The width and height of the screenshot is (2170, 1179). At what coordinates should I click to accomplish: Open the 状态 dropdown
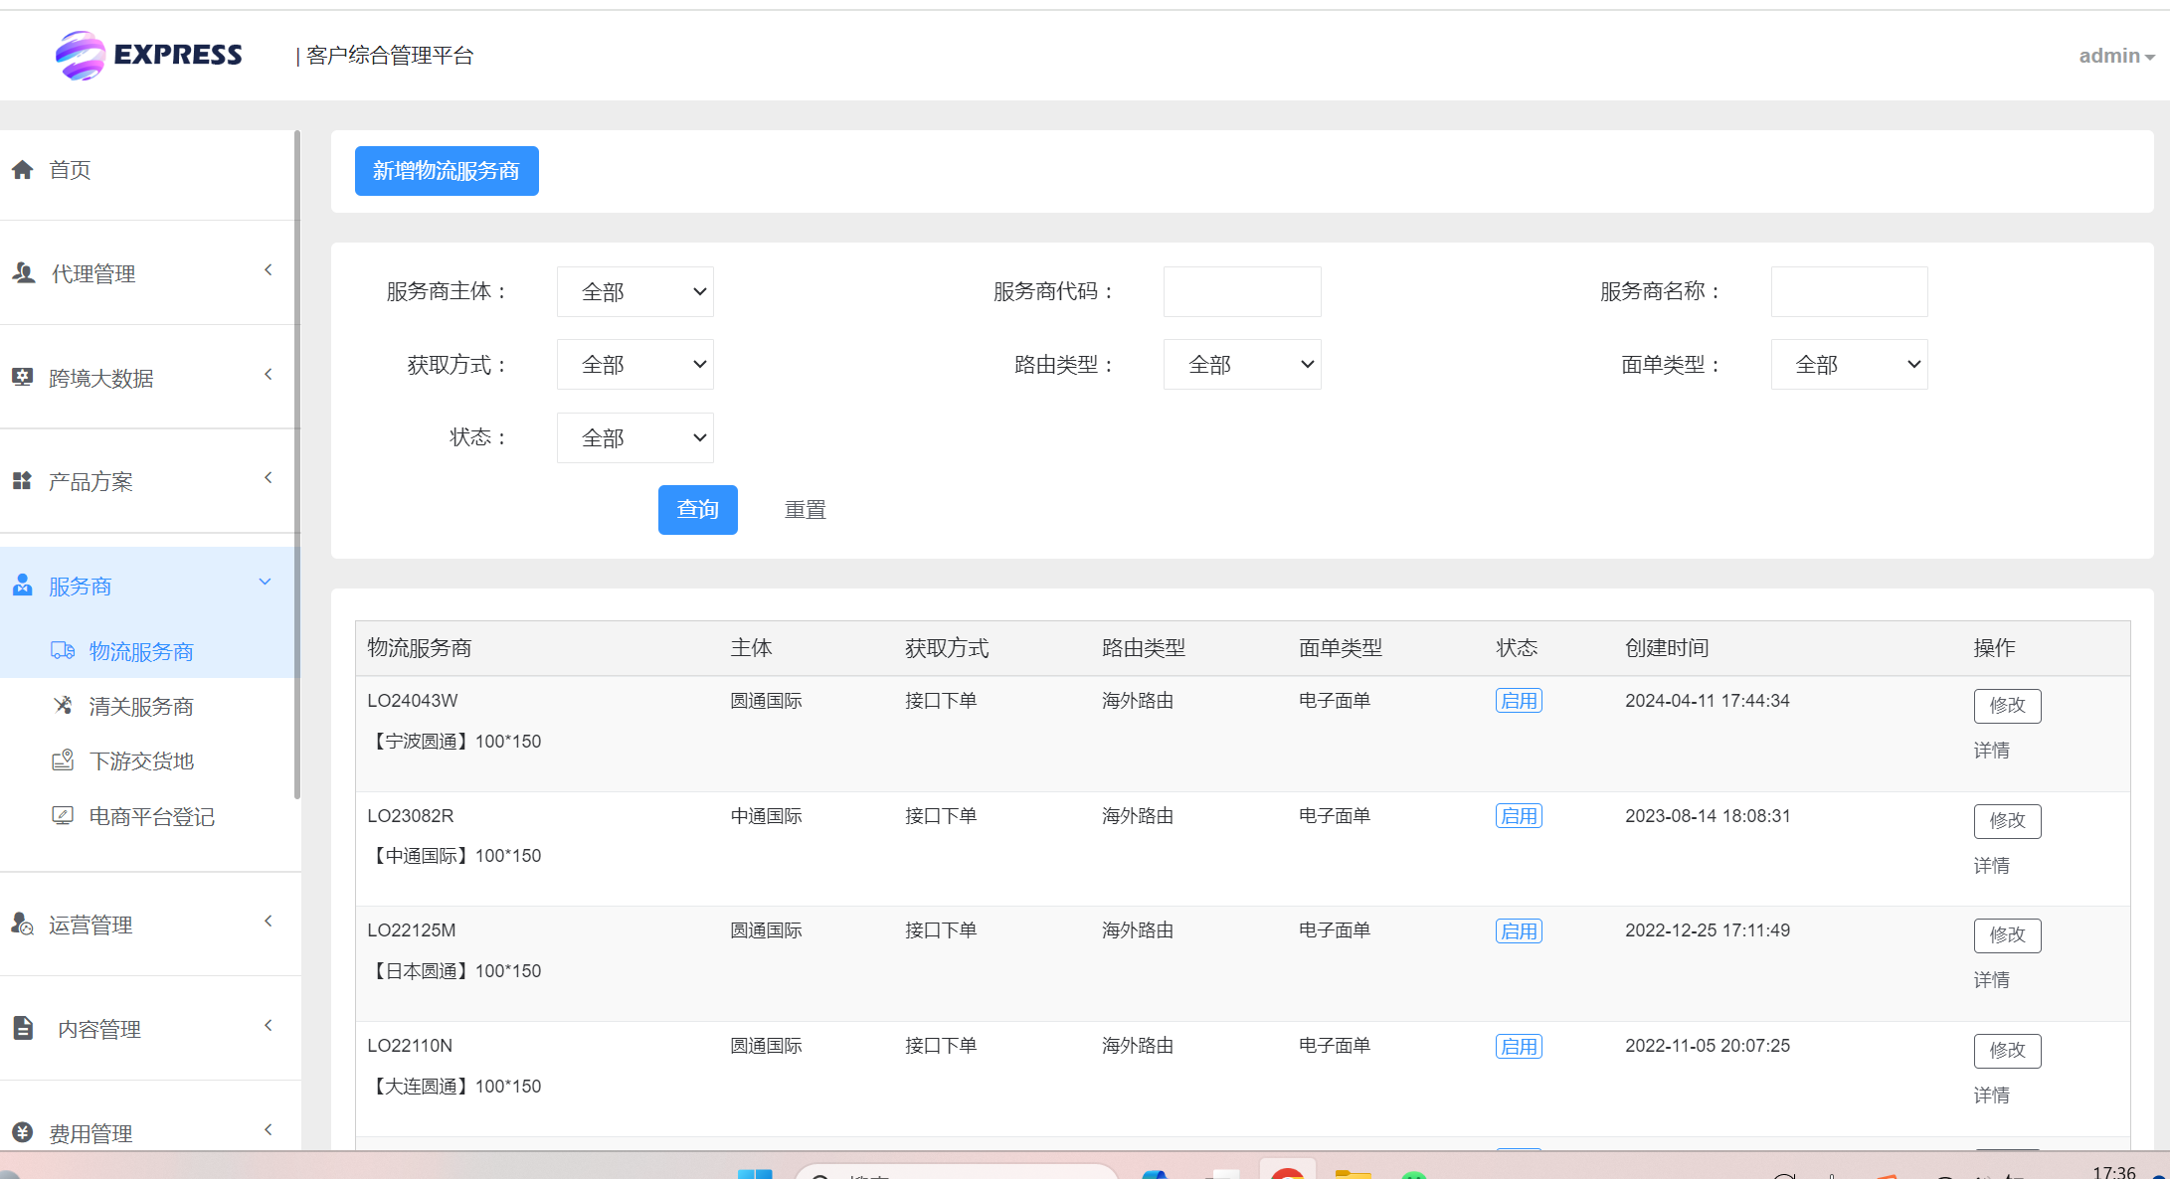(x=635, y=437)
